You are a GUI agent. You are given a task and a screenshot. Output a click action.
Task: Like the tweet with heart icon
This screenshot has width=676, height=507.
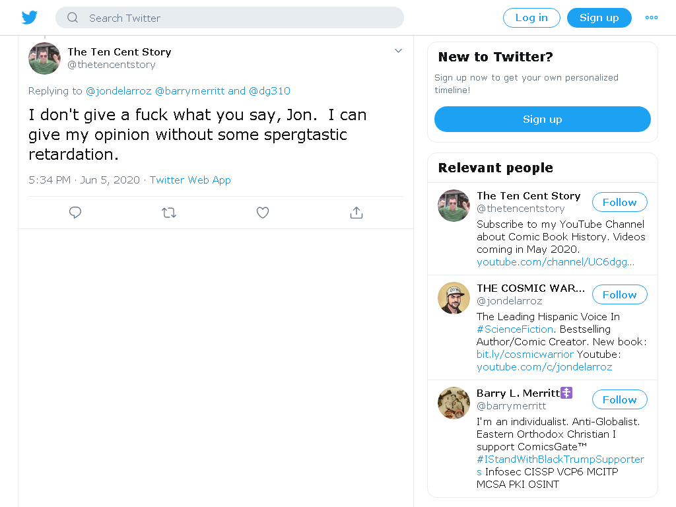263,213
